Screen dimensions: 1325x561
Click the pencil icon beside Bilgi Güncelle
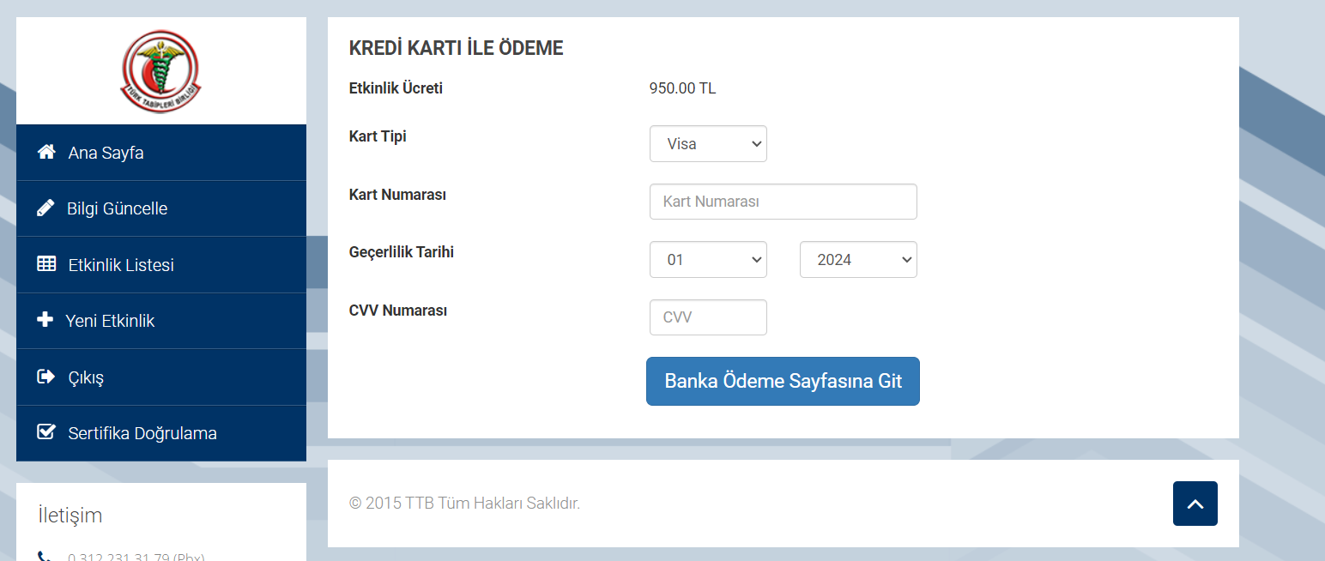(45, 208)
